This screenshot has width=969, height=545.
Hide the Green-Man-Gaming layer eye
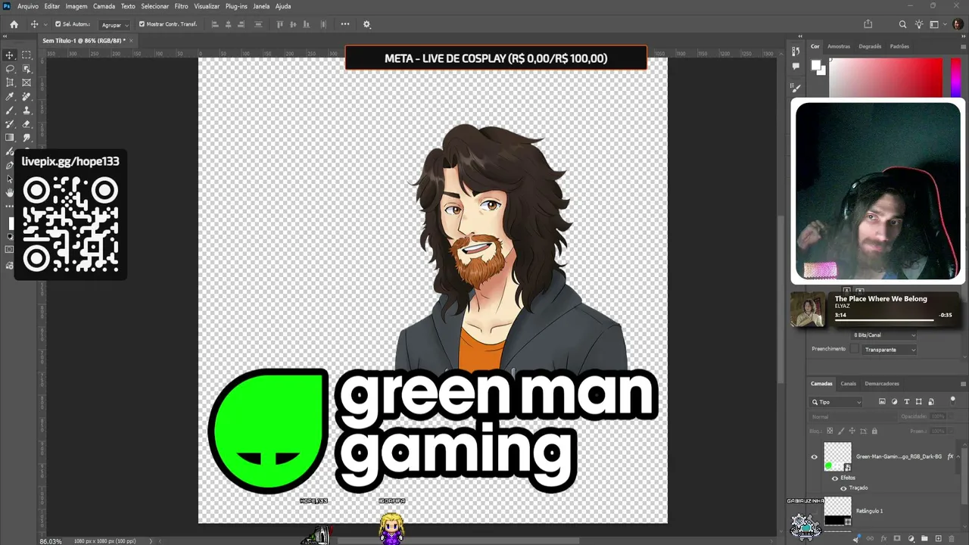(815, 456)
